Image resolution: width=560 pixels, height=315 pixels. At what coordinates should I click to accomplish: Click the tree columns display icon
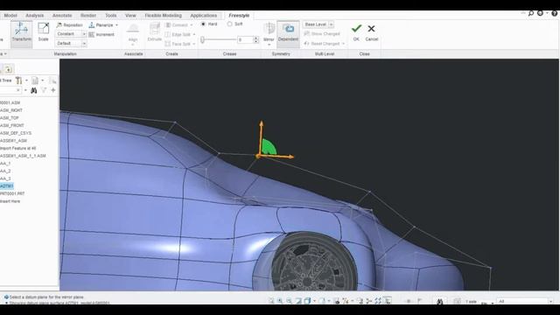(35, 80)
